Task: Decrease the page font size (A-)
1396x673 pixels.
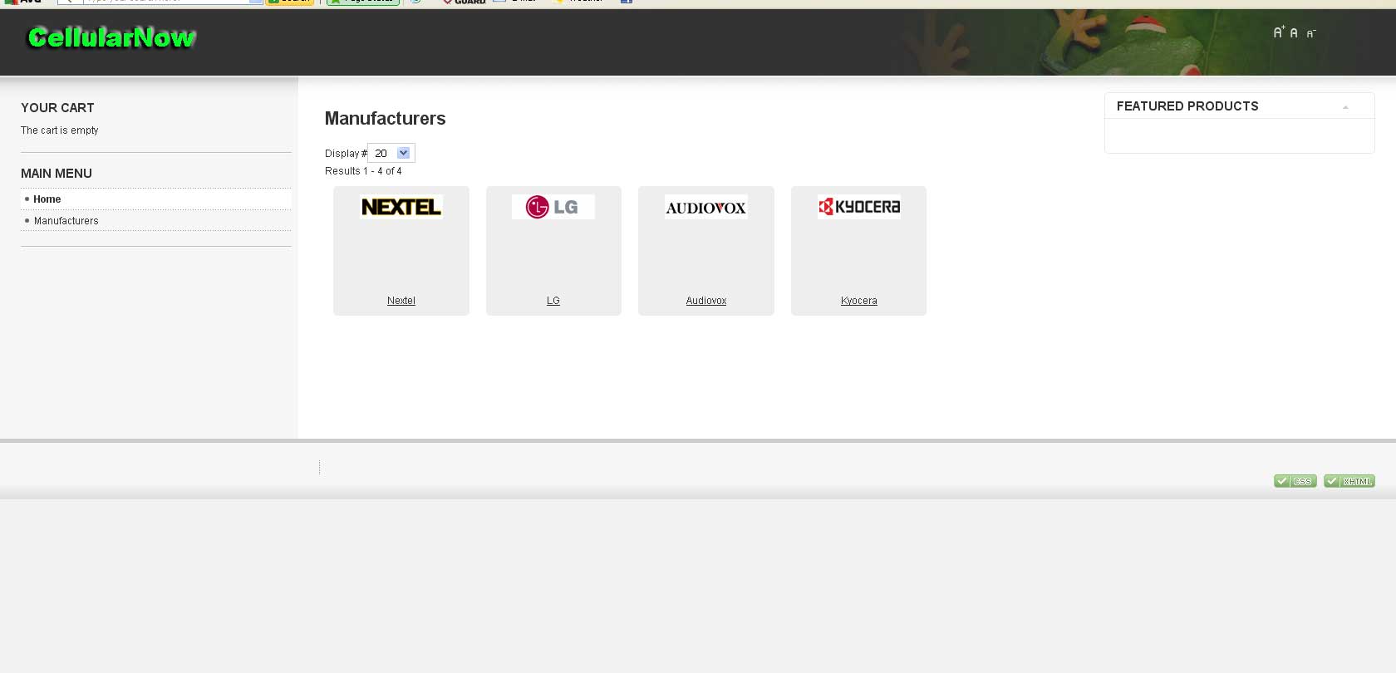Action: tap(1311, 33)
